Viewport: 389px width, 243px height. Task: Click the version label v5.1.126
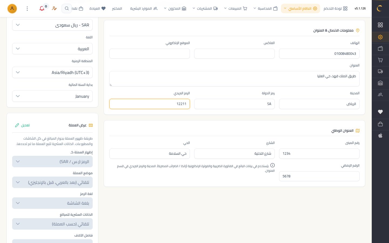[x=360, y=9]
